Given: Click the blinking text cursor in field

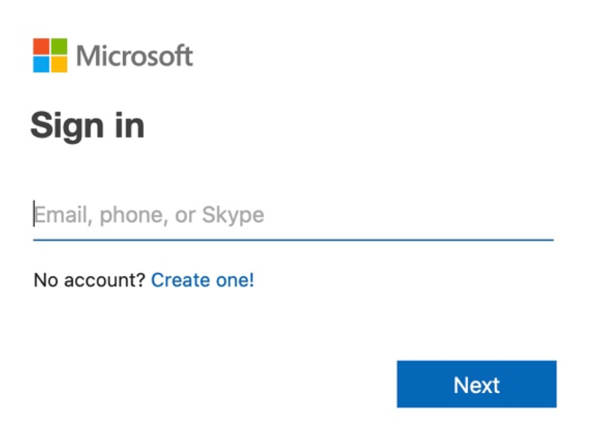Looking at the screenshot, I should tap(34, 214).
